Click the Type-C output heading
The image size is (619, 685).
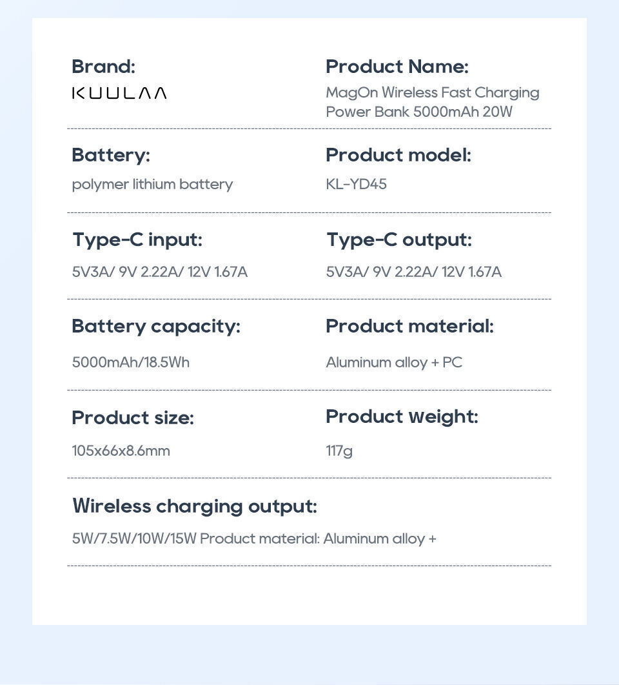(399, 240)
